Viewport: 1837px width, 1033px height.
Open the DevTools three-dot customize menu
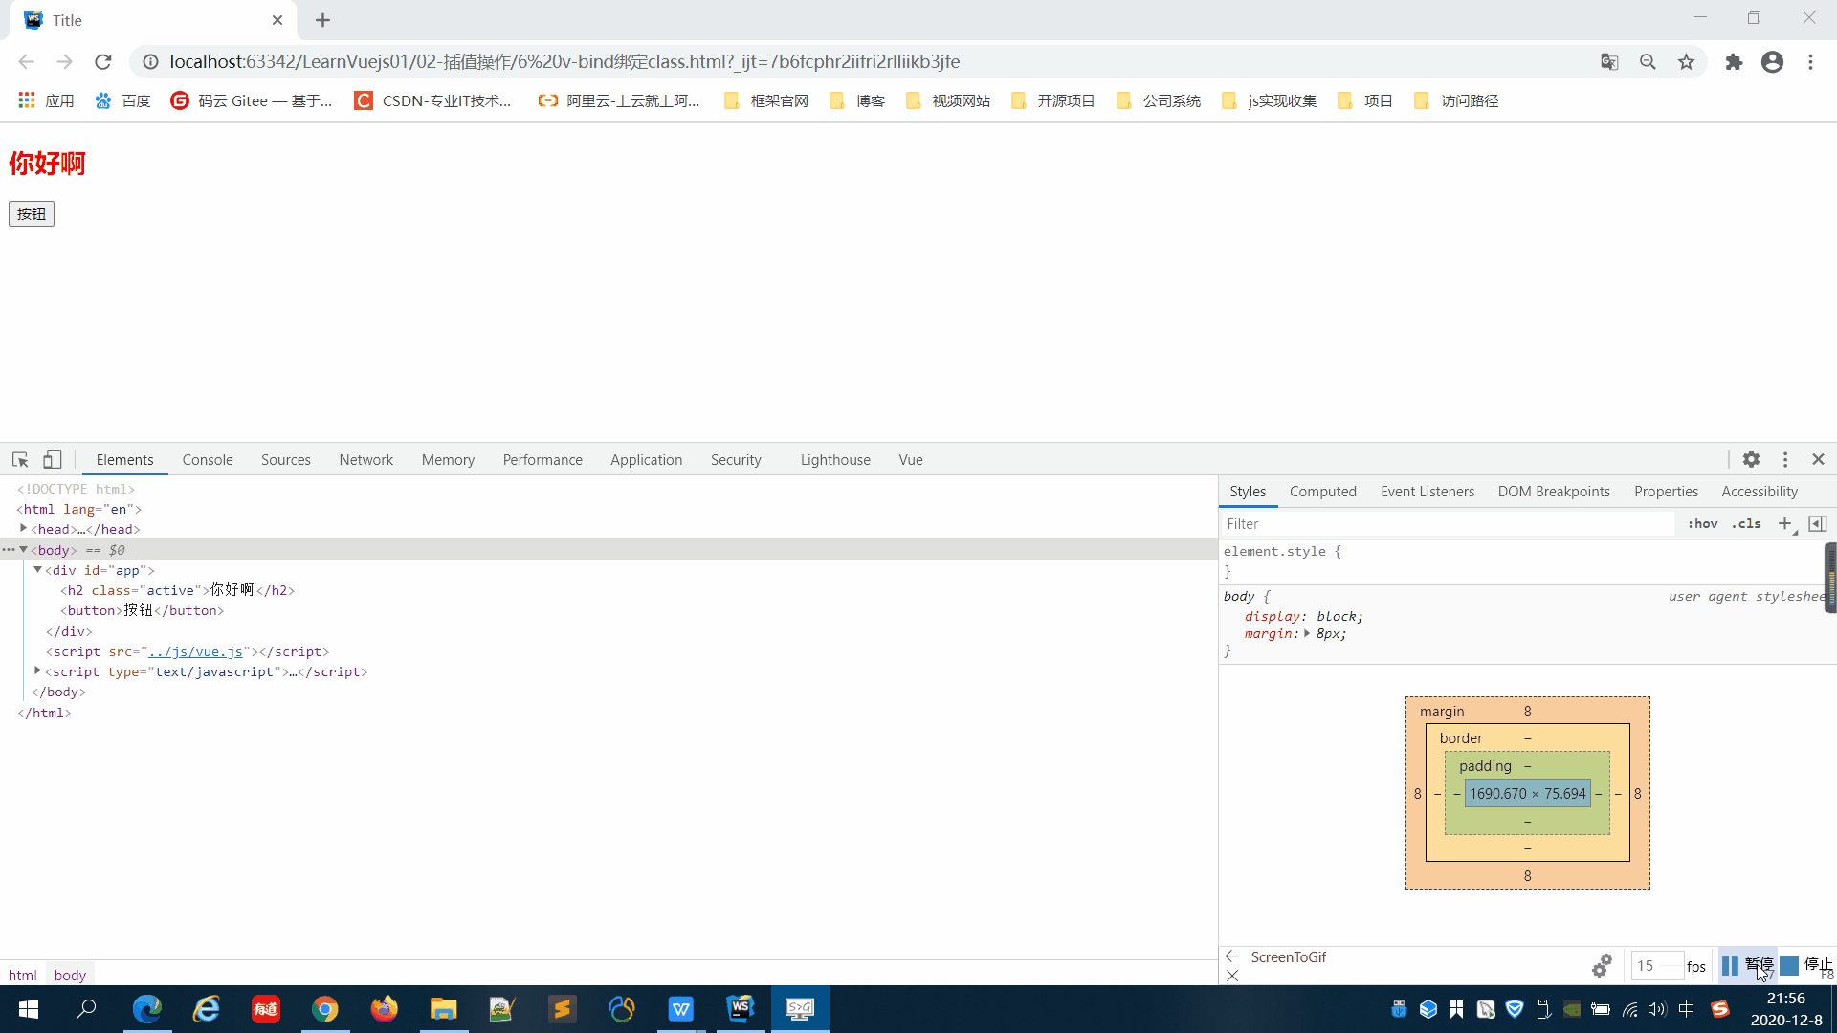point(1785,459)
